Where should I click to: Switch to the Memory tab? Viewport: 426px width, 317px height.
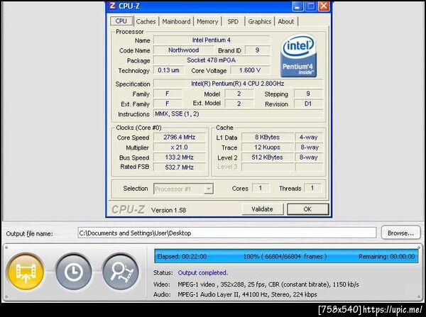pos(207,21)
